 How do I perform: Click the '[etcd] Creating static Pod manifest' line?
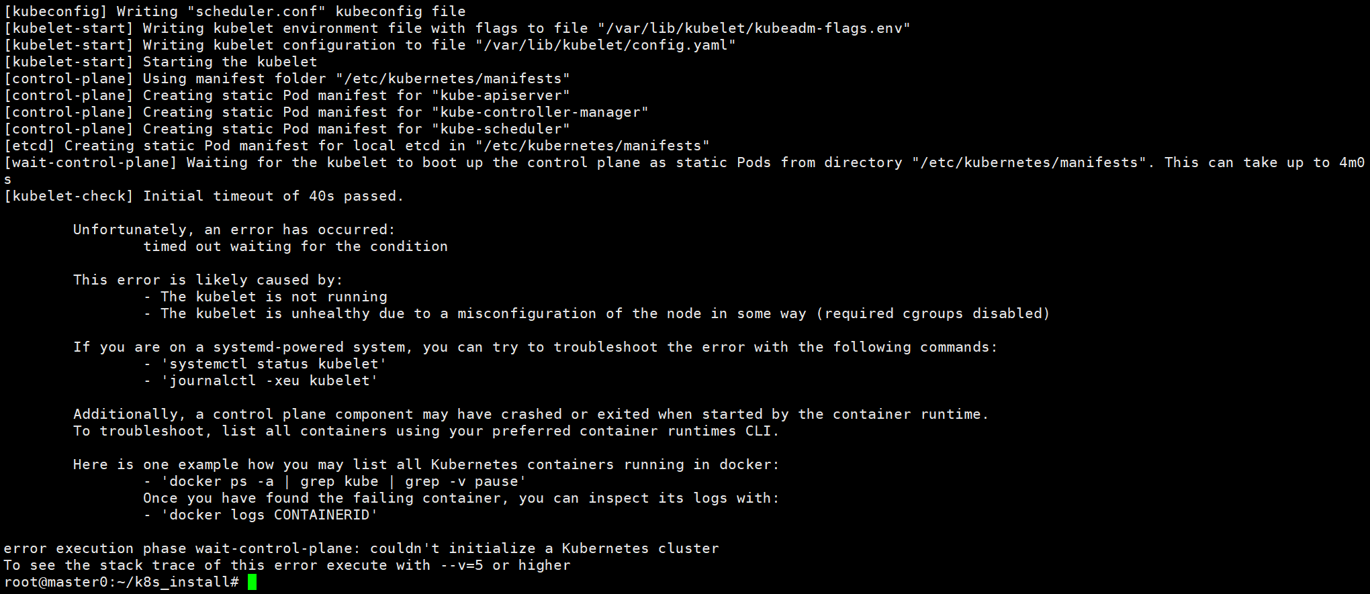point(357,146)
